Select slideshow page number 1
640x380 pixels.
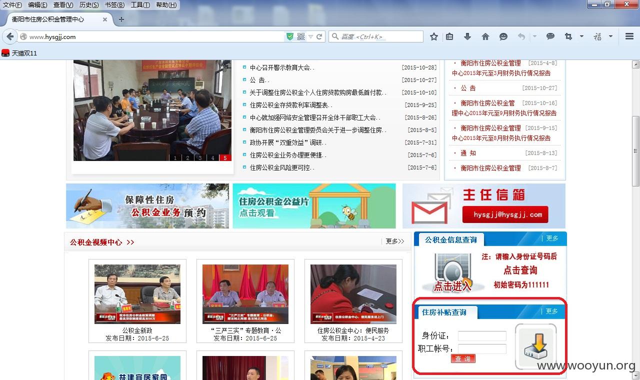tap(175, 158)
